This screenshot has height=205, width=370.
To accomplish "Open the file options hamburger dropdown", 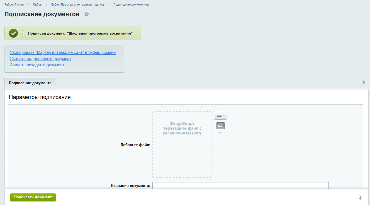I will click(x=220, y=115).
